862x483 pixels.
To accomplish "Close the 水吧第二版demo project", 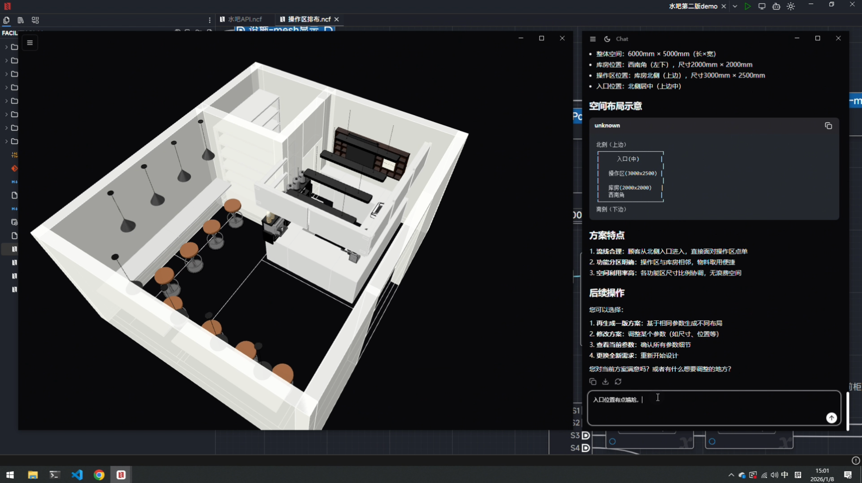I will pyautogui.click(x=724, y=6).
